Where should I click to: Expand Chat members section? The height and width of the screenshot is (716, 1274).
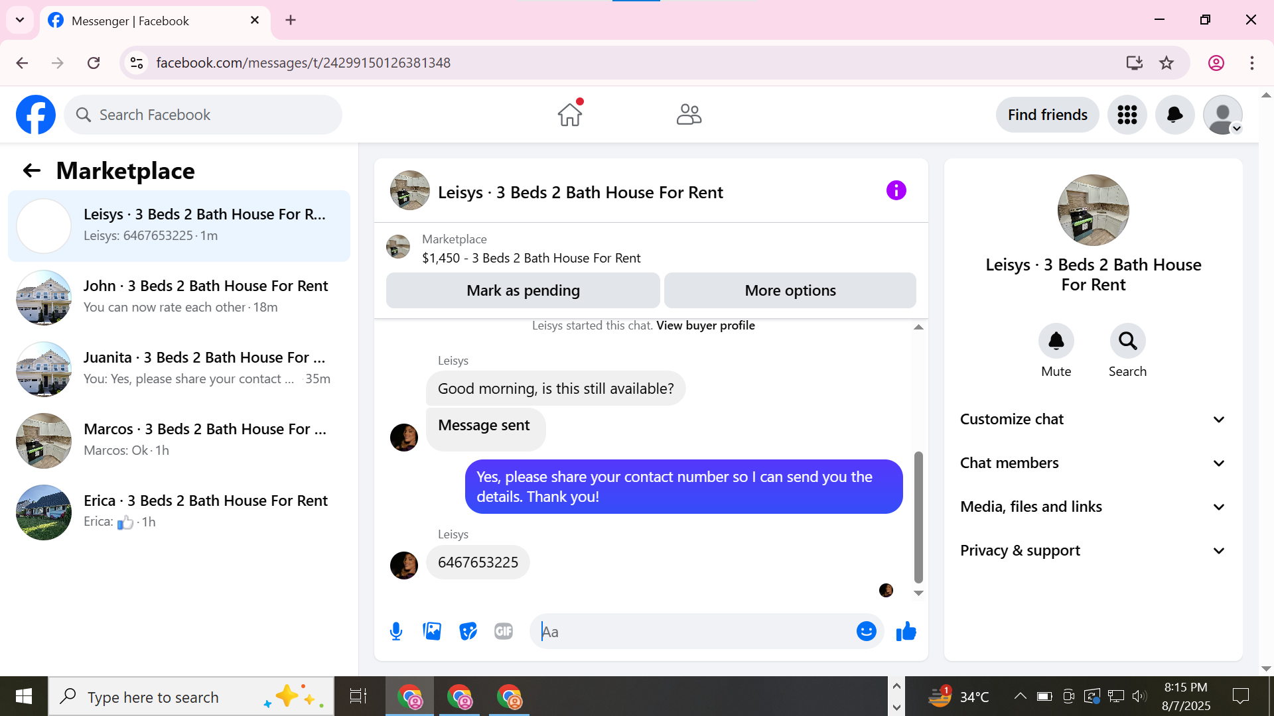(x=1093, y=463)
